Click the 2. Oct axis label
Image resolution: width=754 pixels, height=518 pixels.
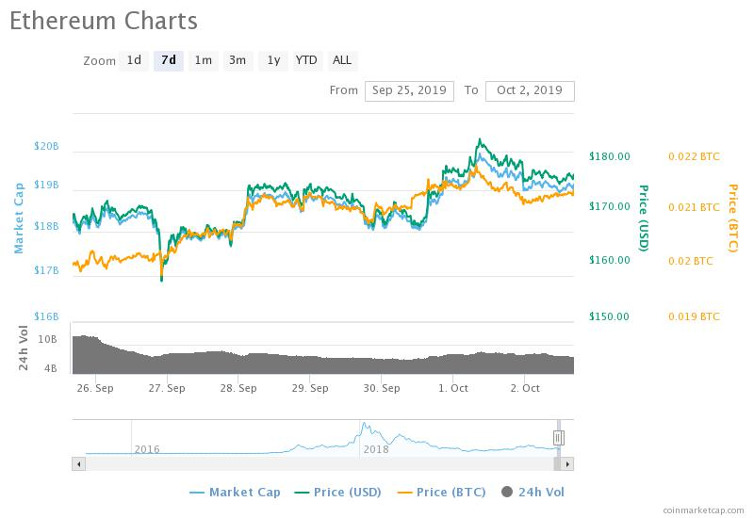click(x=525, y=388)
